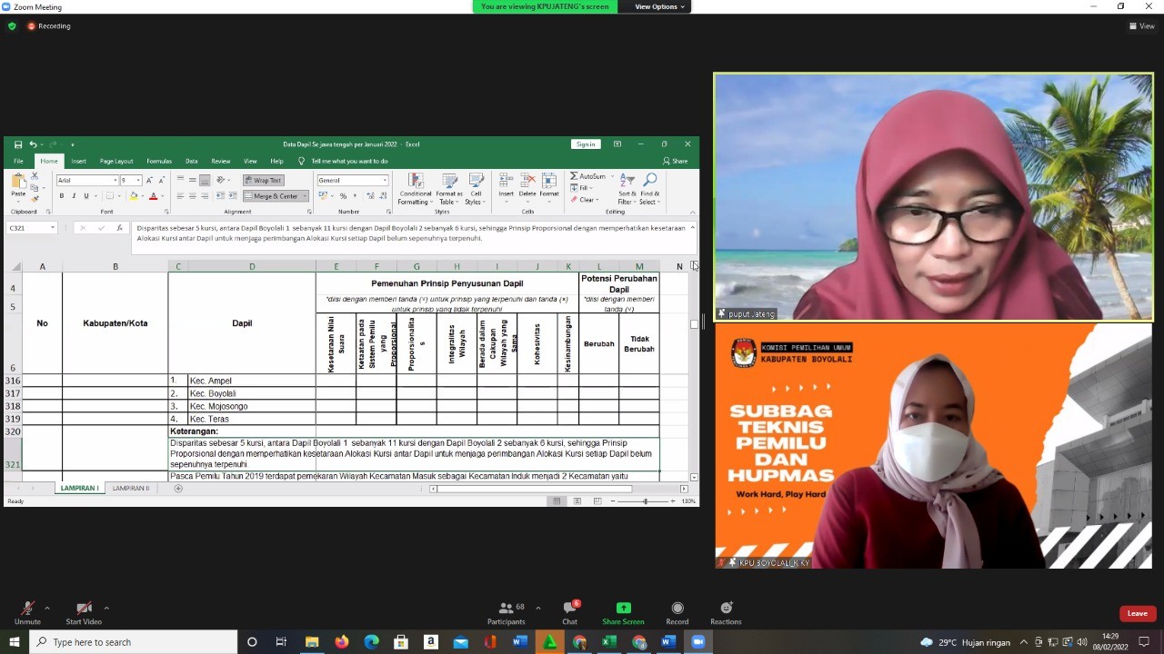
Task: Unmute the microphone in Zoom
Action: click(27, 613)
